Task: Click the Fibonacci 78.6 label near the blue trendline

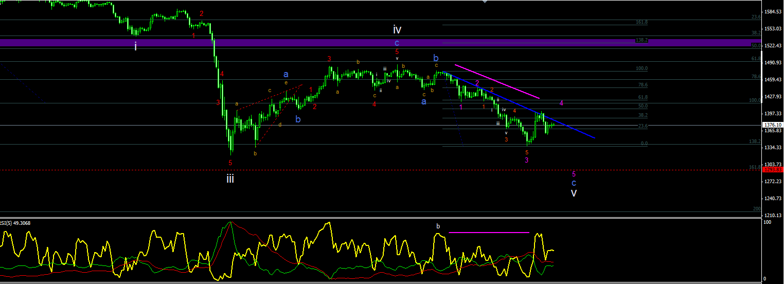Action: 643,85
